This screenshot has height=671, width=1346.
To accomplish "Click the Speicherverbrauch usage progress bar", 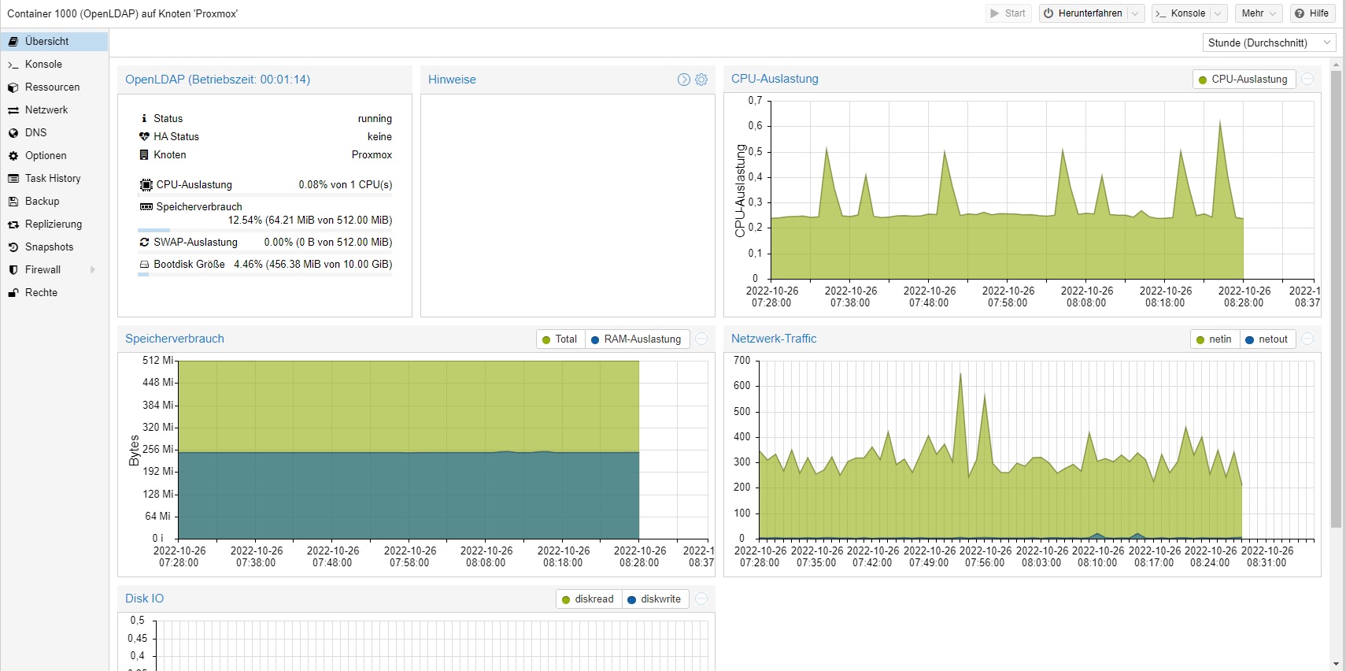I will pyautogui.click(x=264, y=230).
